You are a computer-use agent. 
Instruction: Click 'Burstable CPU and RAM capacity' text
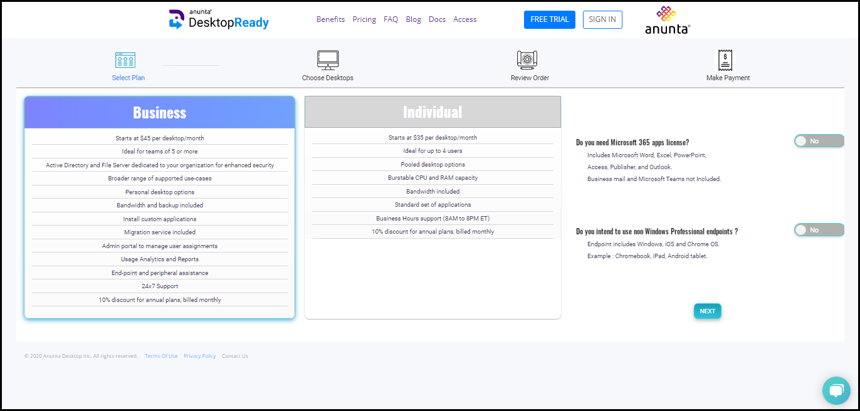[433, 178]
